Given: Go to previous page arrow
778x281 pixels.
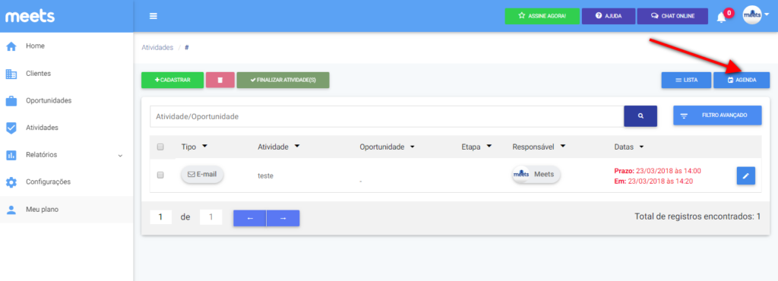Looking at the screenshot, I should coord(249,218).
